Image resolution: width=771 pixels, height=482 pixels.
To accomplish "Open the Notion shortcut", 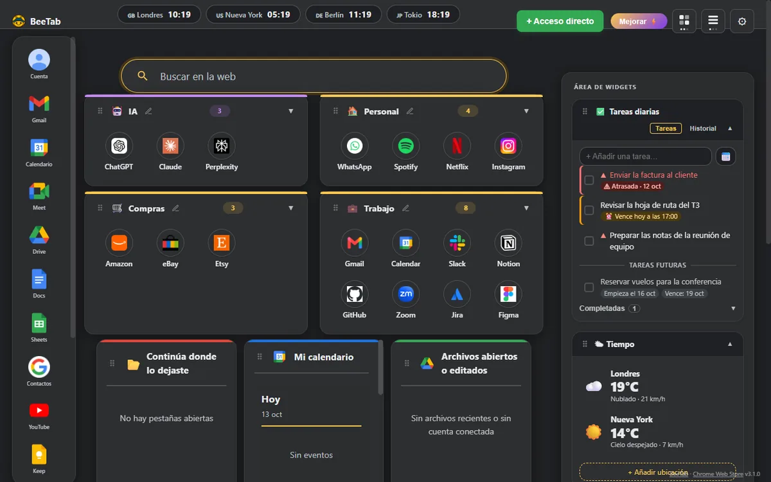I will coord(508,243).
